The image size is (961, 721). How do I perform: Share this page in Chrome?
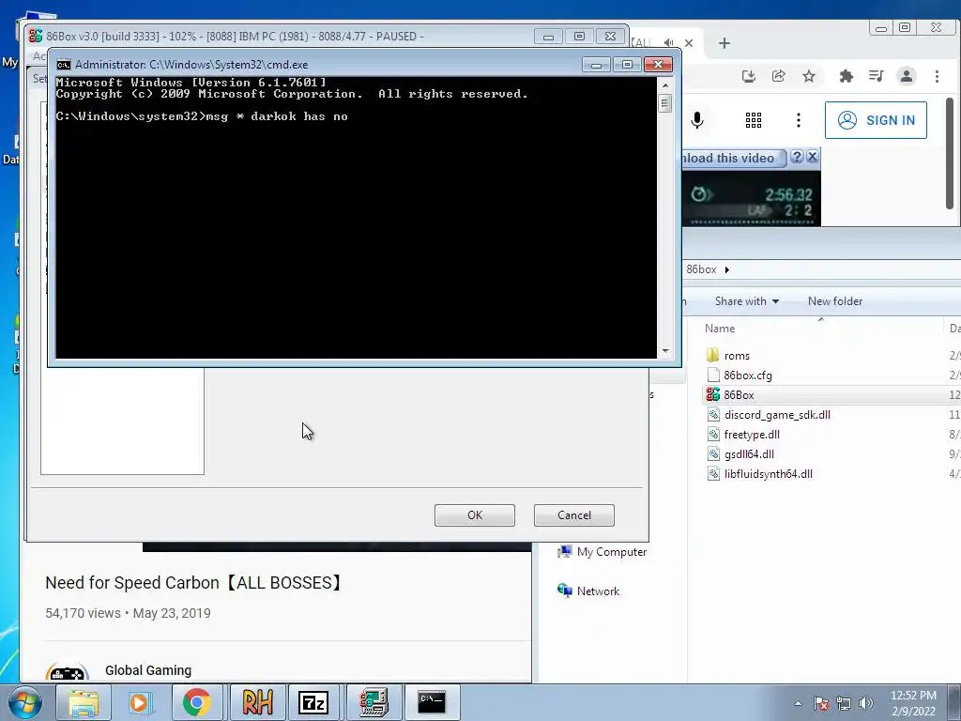click(x=778, y=76)
